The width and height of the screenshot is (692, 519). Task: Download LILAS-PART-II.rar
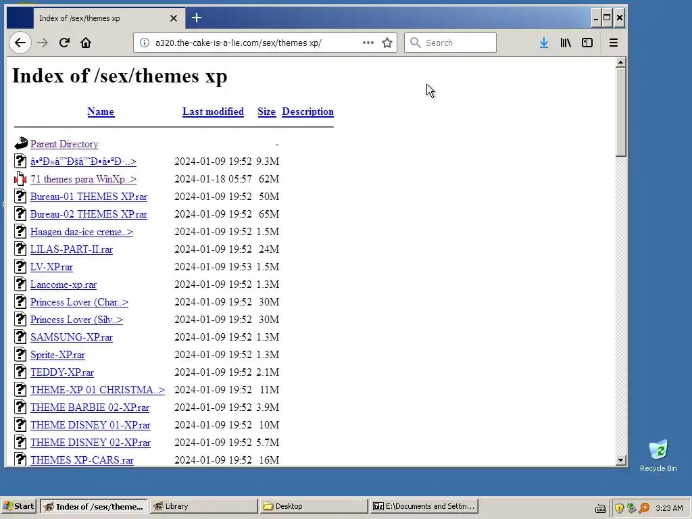click(72, 249)
